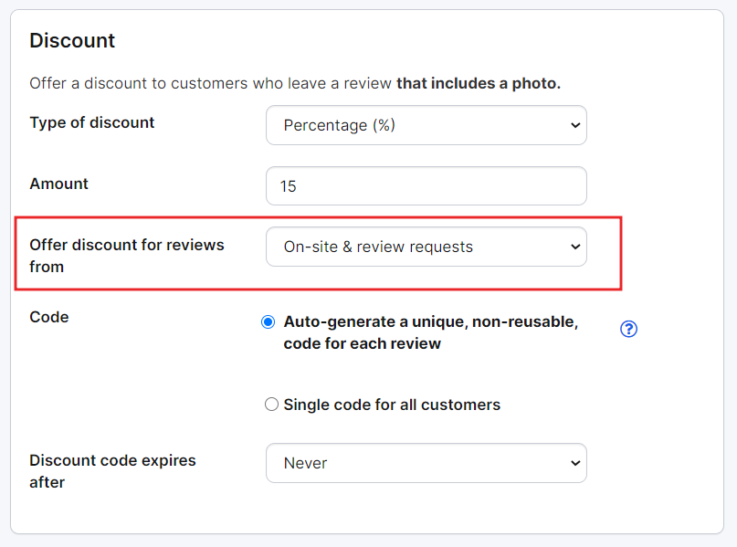737x547 pixels.
Task: Click the bold 'that includes a photo.' text
Action: pyautogui.click(x=479, y=83)
